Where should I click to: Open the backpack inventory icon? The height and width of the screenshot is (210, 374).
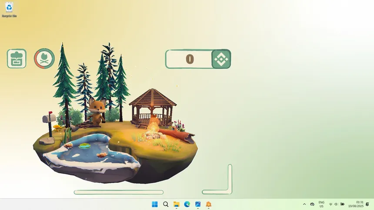click(17, 59)
